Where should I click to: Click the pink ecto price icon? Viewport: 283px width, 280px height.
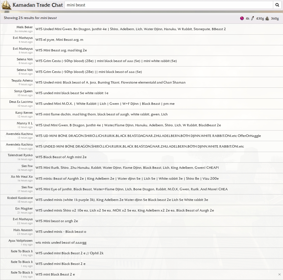242,18
